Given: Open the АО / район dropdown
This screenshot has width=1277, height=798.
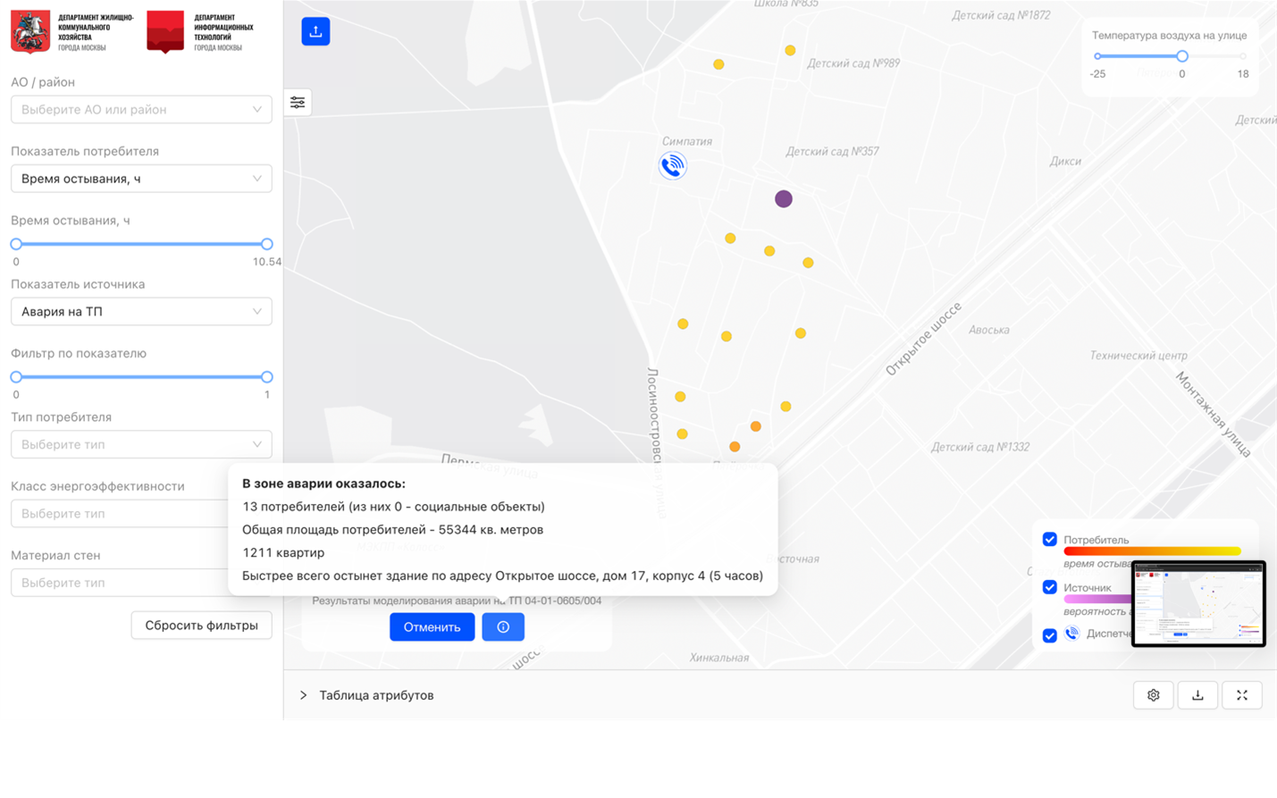Looking at the screenshot, I should pyautogui.click(x=141, y=110).
